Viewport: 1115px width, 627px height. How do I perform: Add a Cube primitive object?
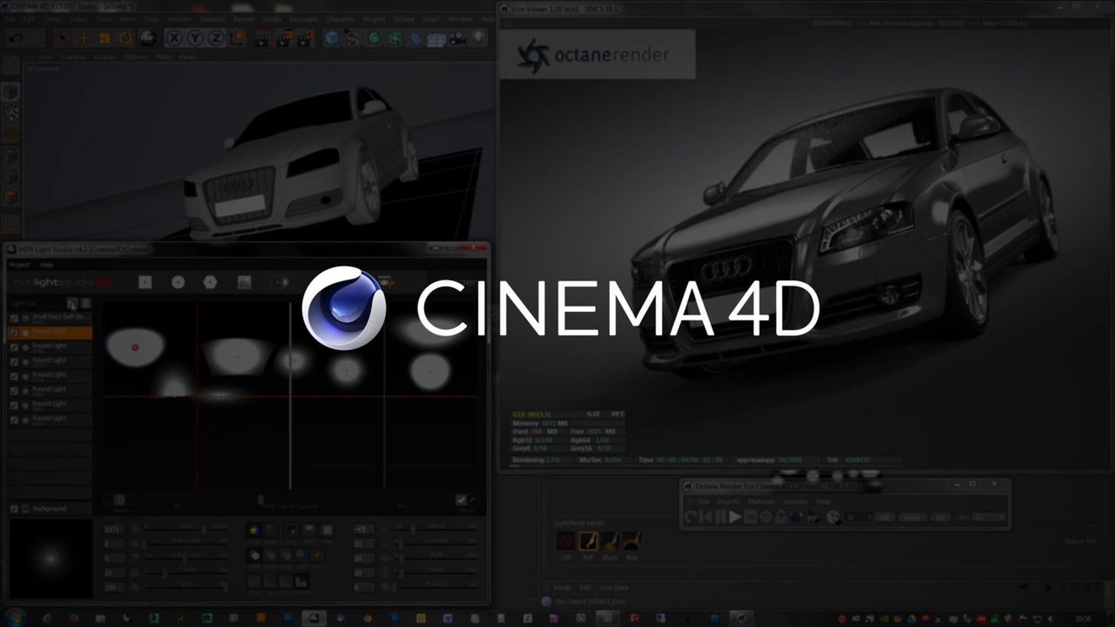coord(332,38)
